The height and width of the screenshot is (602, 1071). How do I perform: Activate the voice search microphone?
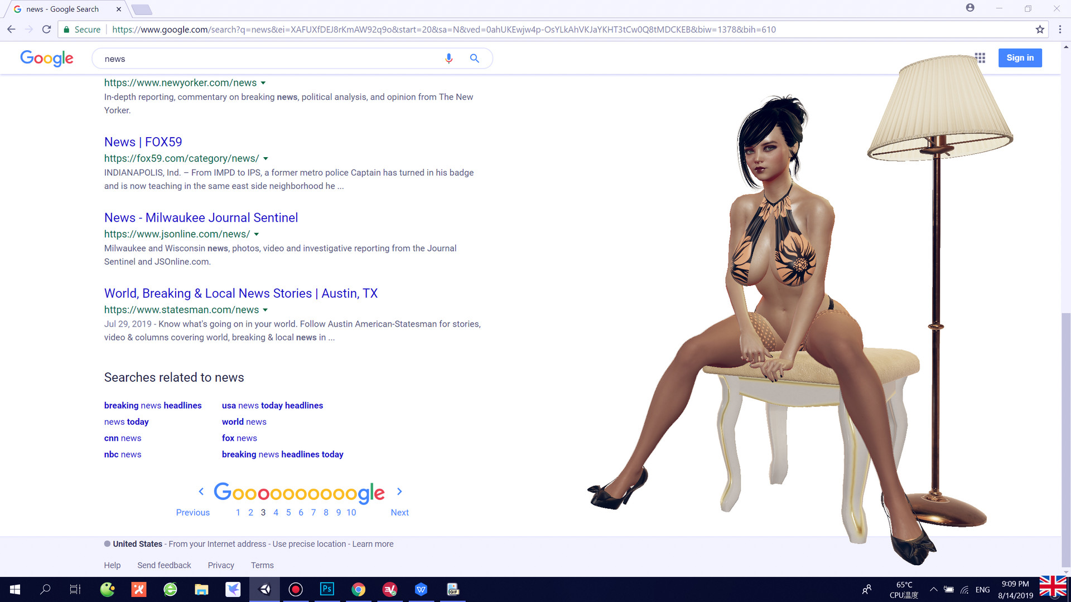(x=448, y=58)
